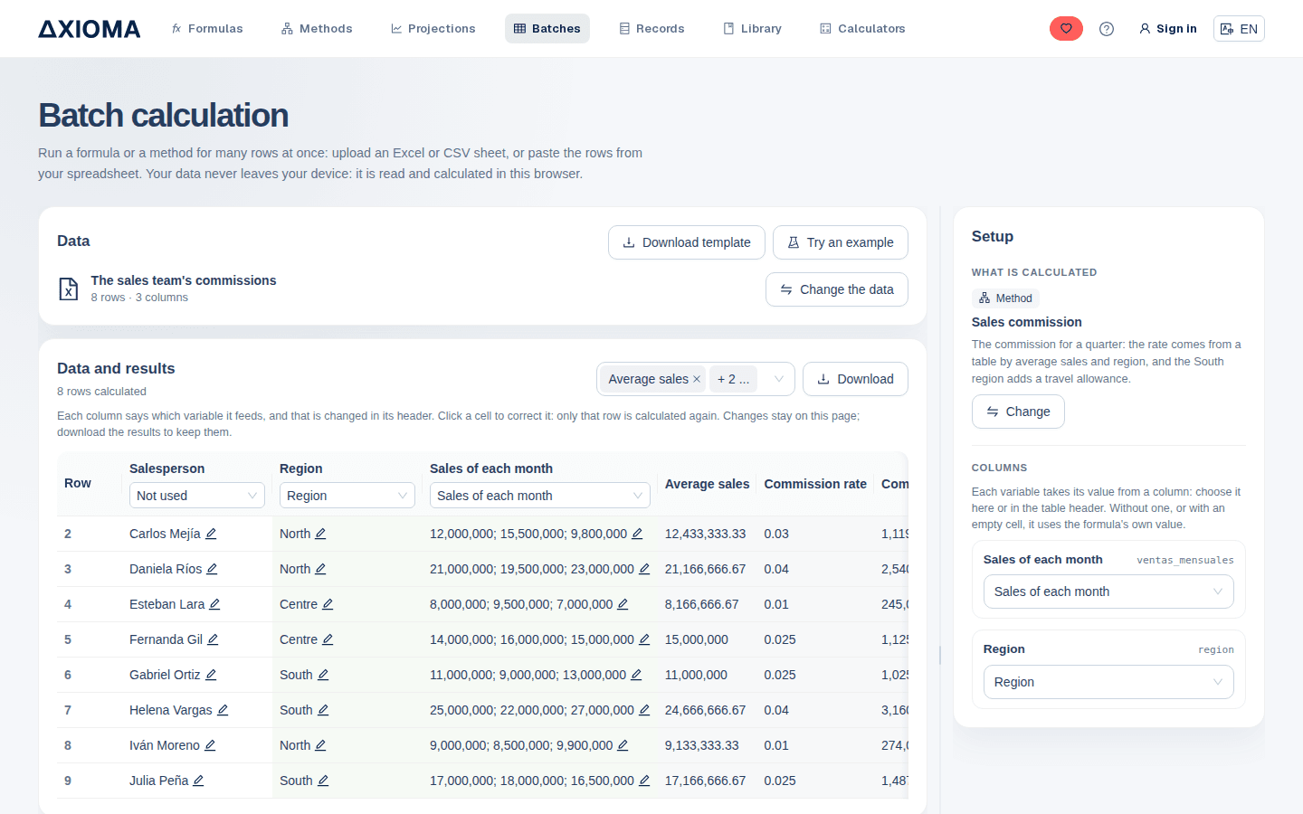Viewport: 1303px width, 814px height.
Task: Click the red heart favorite icon
Action: [x=1066, y=29]
